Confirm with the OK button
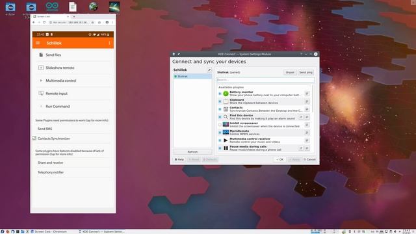 [x=280, y=159]
